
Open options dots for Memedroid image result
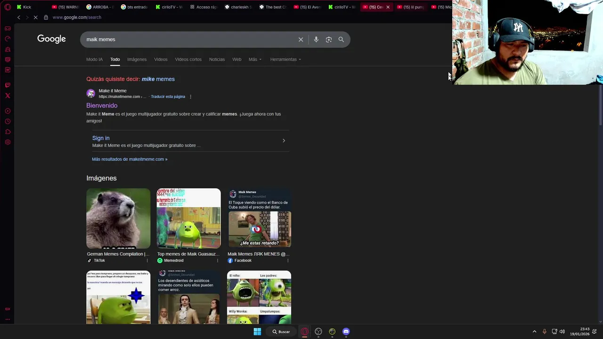(217, 260)
